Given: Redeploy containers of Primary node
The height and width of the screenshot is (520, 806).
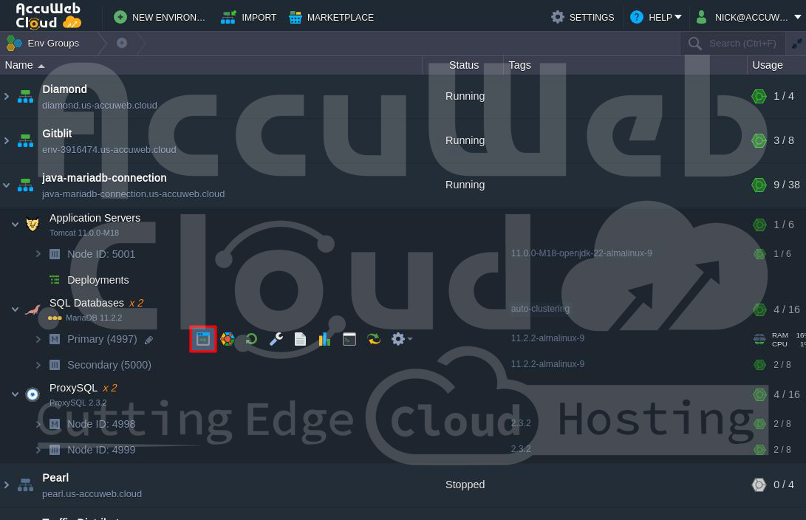Looking at the screenshot, I should click(x=374, y=339).
